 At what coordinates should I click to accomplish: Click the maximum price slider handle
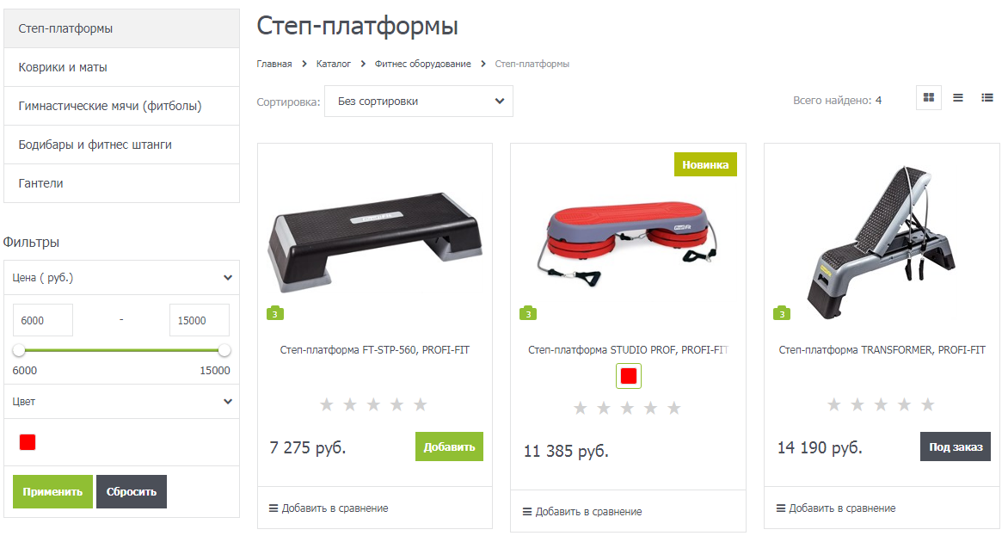tap(224, 350)
